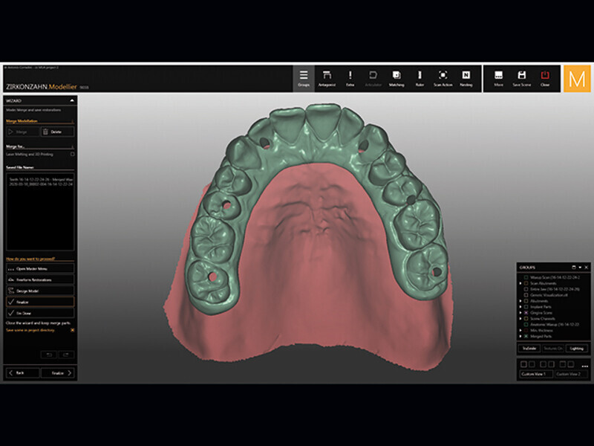Screen dimensions: 594x446
Task: Open the Nesting tool
Action: point(466,78)
